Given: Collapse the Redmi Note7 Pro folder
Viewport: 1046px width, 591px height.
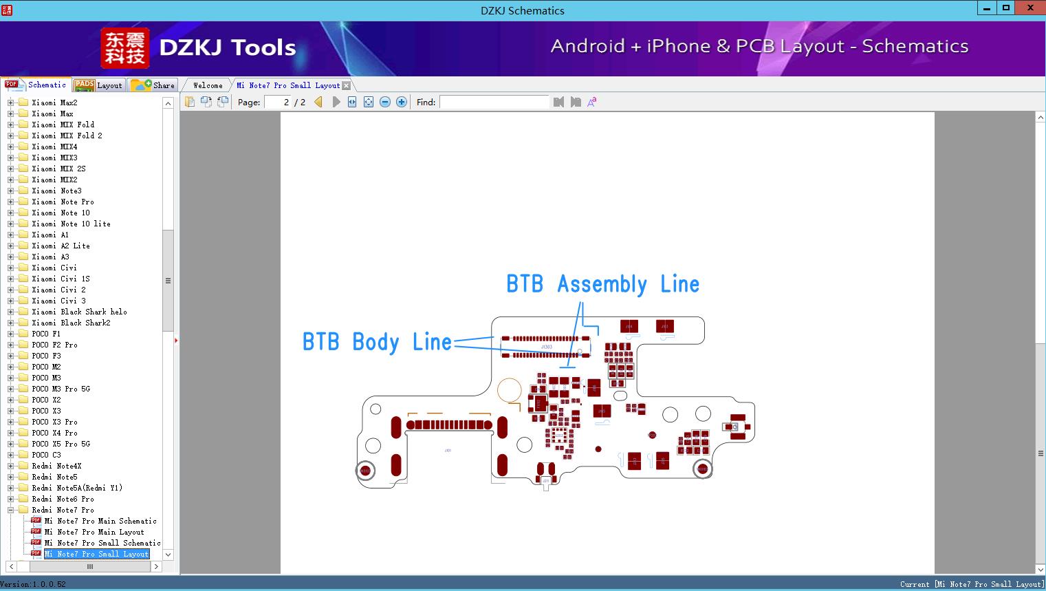Looking at the screenshot, I should (x=10, y=510).
